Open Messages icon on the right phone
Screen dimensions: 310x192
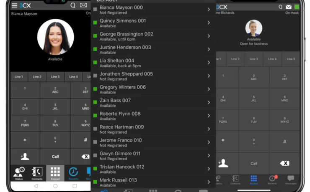point(291,179)
